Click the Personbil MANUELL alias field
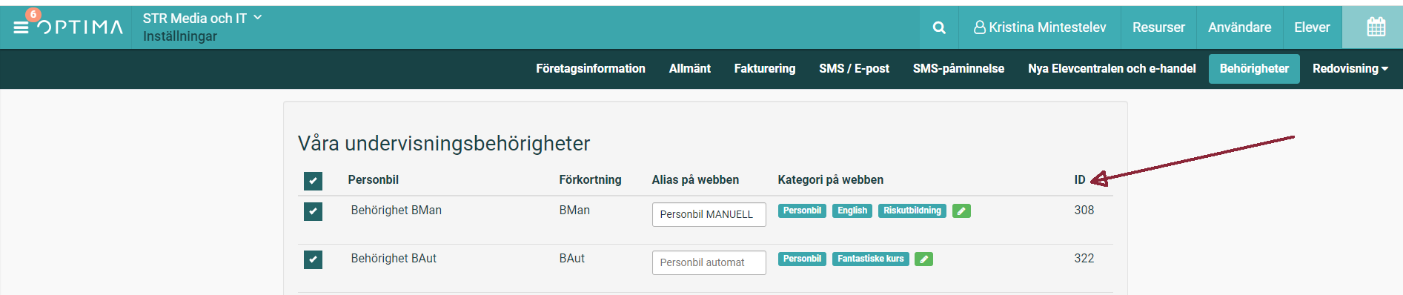Image resolution: width=1403 pixels, height=295 pixels. pyautogui.click(x=709, y=214)
